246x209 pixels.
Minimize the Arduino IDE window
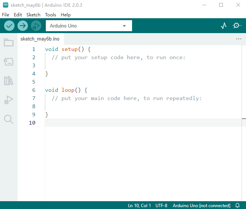[x=204, y=5]
